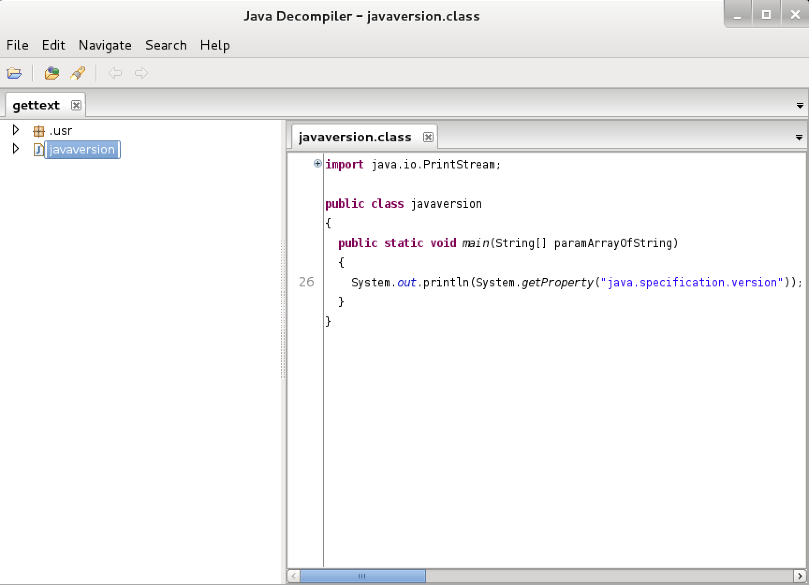Click the Open Type toolbar icon
Viewport: 809px width, 585px height.
pos(51,73)
